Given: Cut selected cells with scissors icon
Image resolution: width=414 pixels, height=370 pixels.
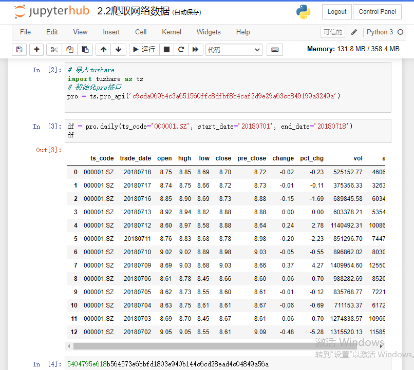Looking at the screenshot, I should pyautogui.click(x=54, y=50).
